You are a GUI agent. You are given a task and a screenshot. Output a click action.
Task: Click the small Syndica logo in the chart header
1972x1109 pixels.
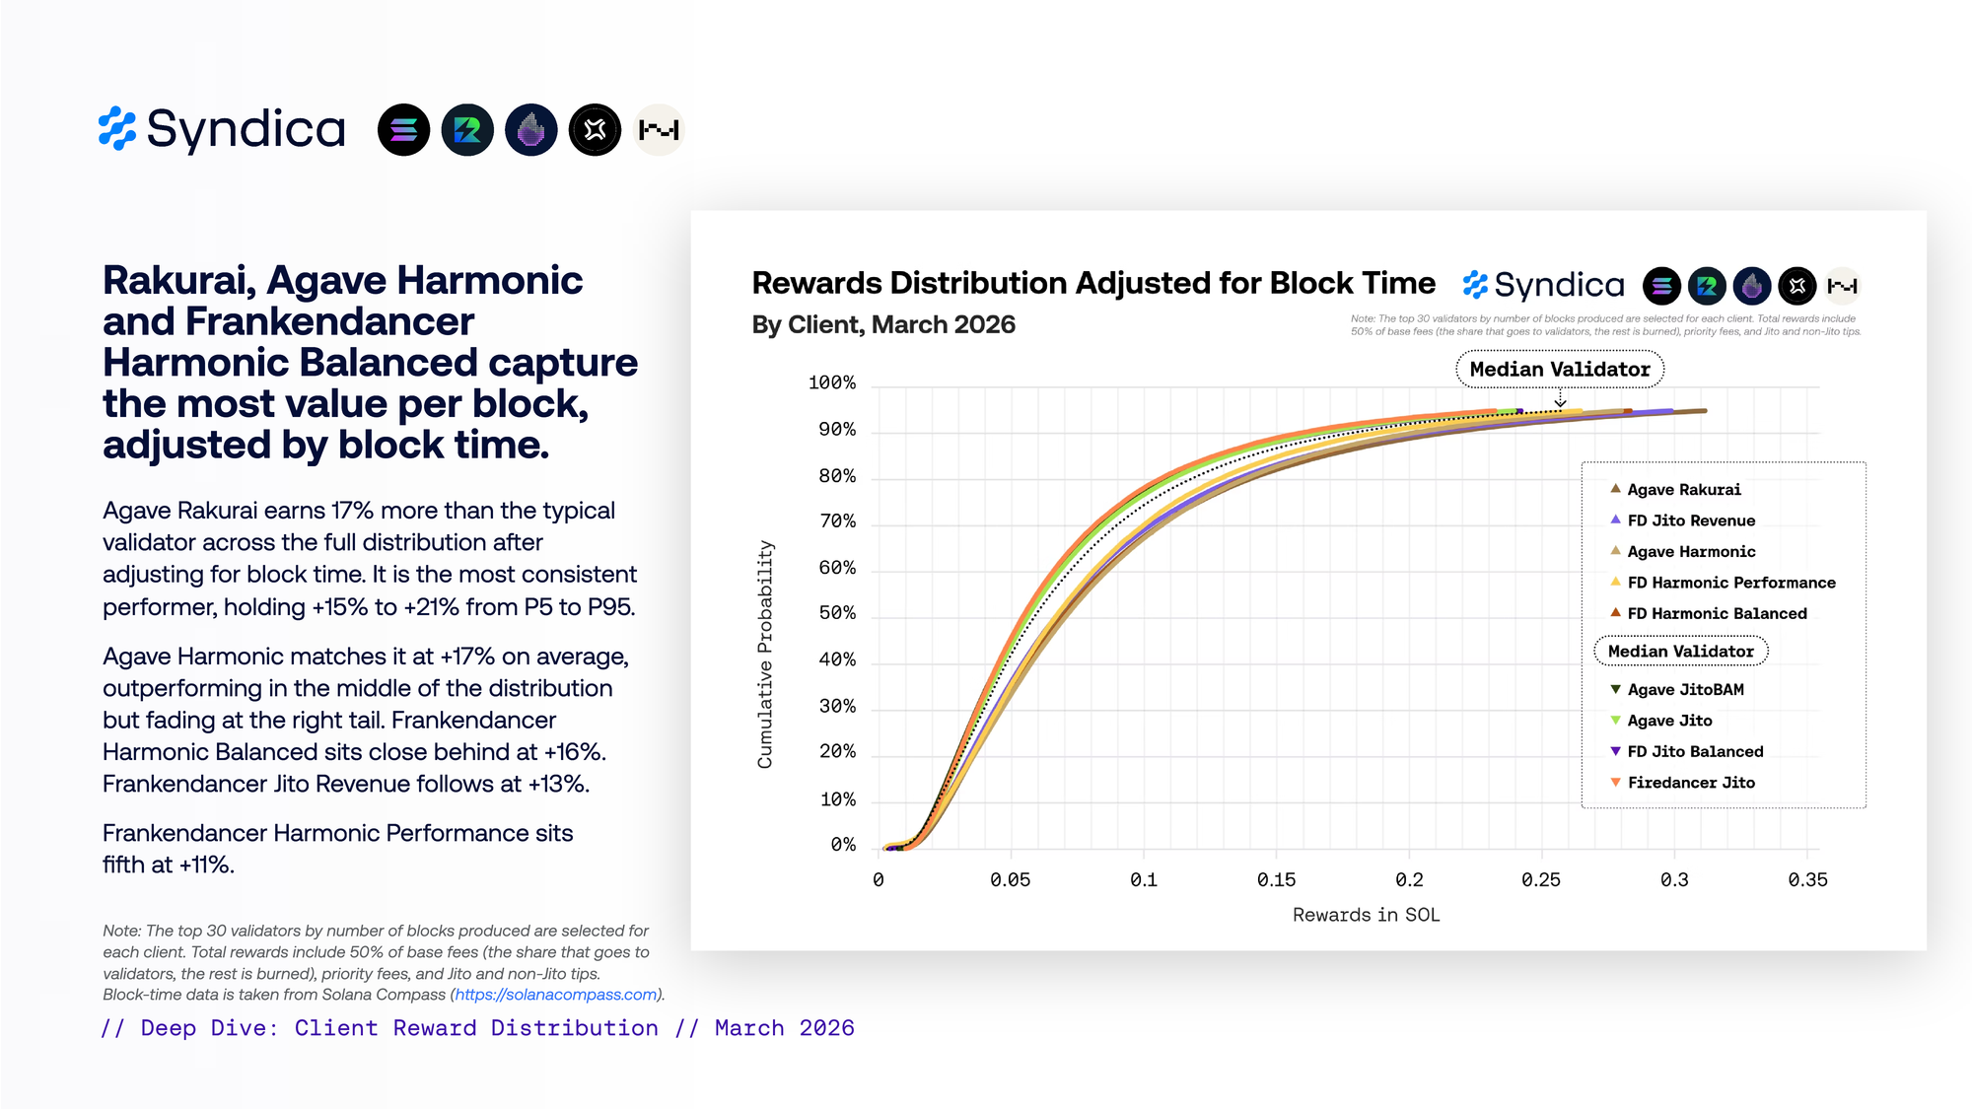pos(1543,286)
